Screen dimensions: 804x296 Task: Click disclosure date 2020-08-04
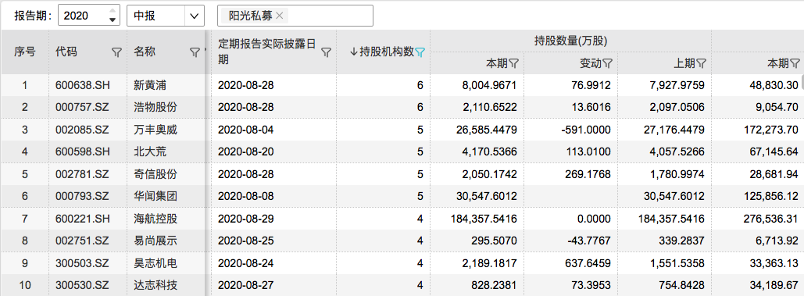pyautogui.click(x=246, y=130)
